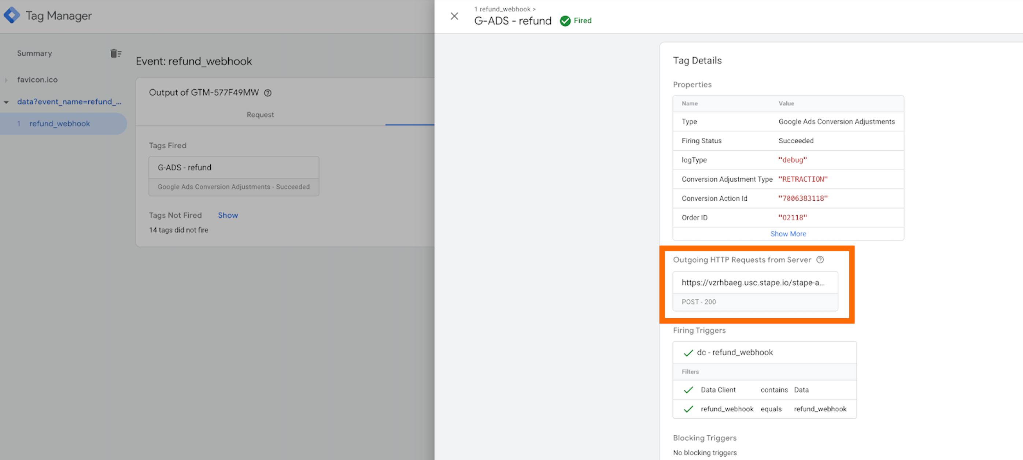Click the checkmark beside refund_webhook equals filter
The height and width of the screenshot is (460, 1023).
point(688,409)
